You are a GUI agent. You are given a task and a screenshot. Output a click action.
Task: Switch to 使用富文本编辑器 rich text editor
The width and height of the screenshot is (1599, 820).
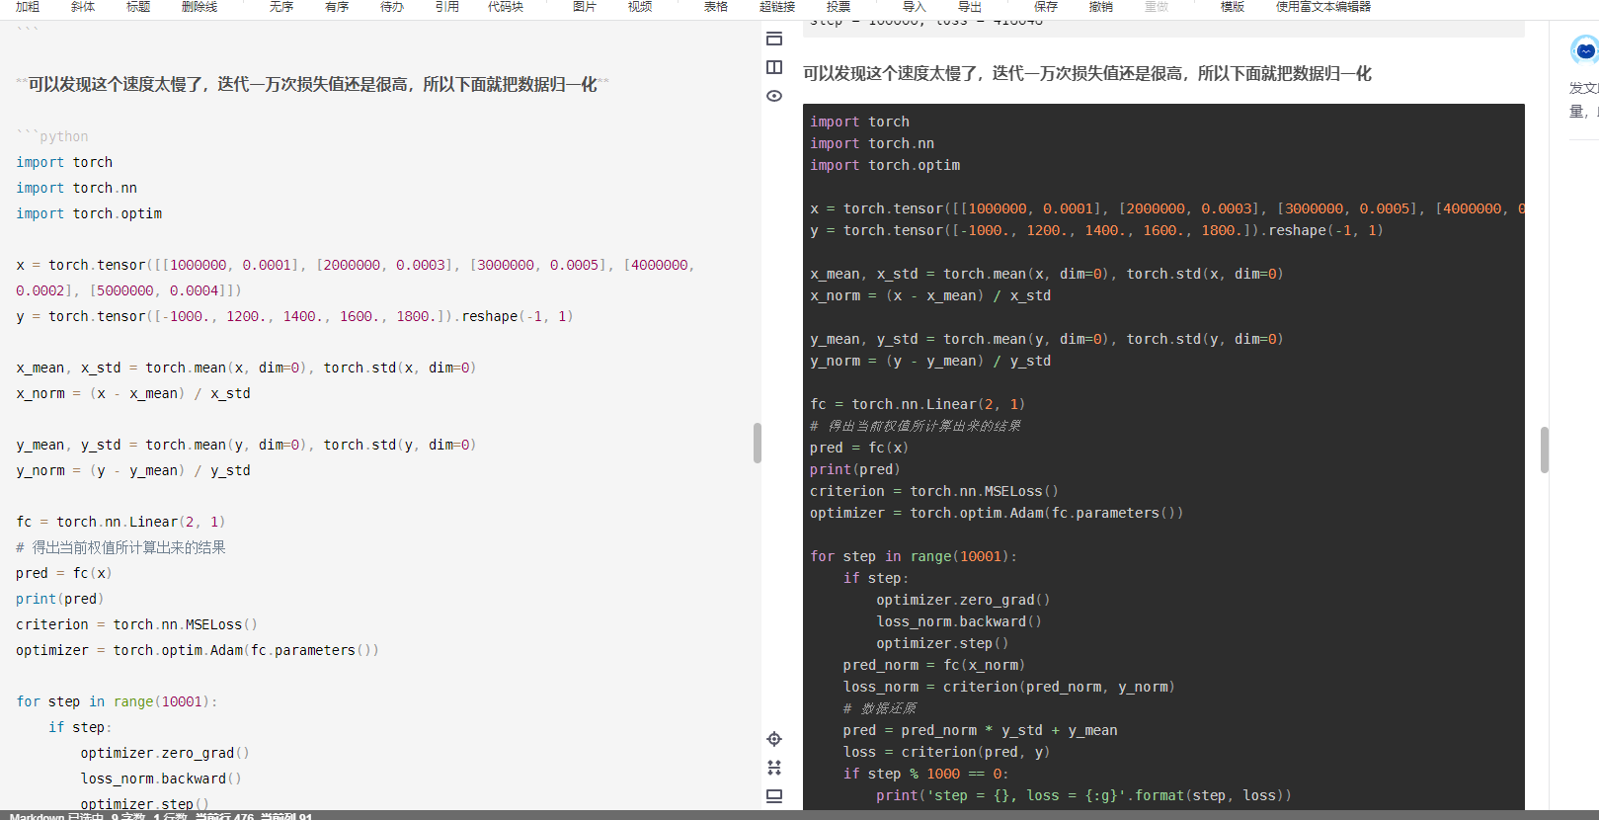pos(1323,6)
